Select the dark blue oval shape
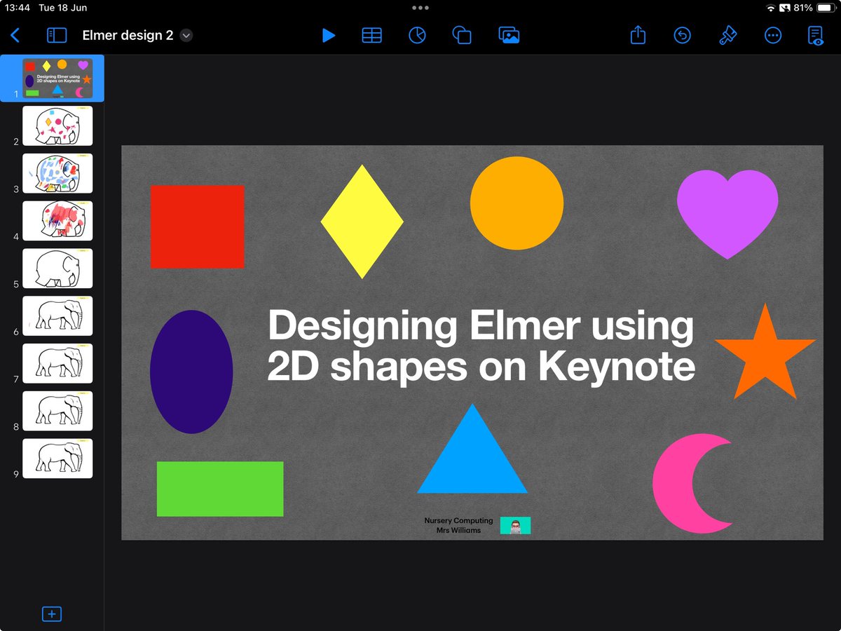841x631 pixels. pyautogui.click(x=191, y=372)
